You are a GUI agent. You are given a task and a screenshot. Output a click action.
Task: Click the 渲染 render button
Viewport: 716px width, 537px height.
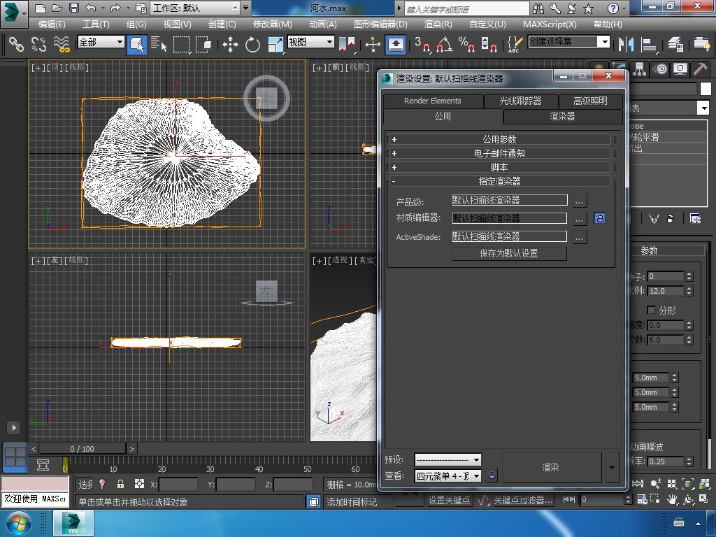pyautogui.click(x=551, y=467)
